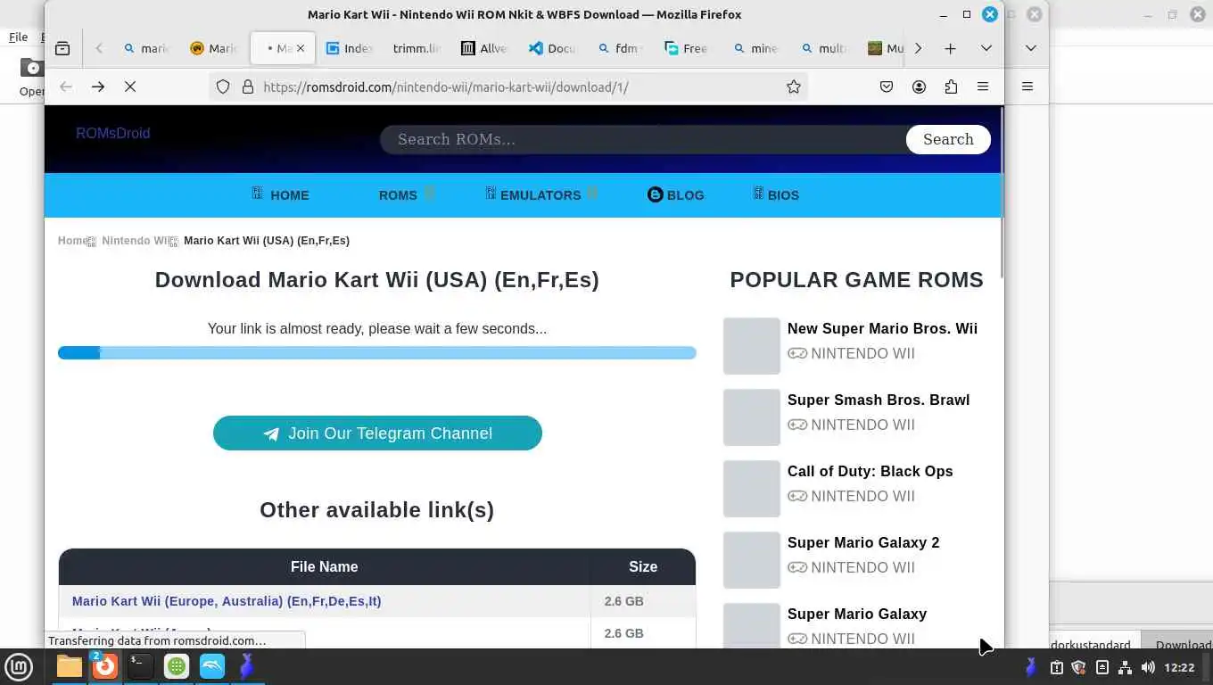Open Mario Kart Wii (Europe, Australia) link
The width and height of the screenshot is (1213, 685).
coord(227,601)
